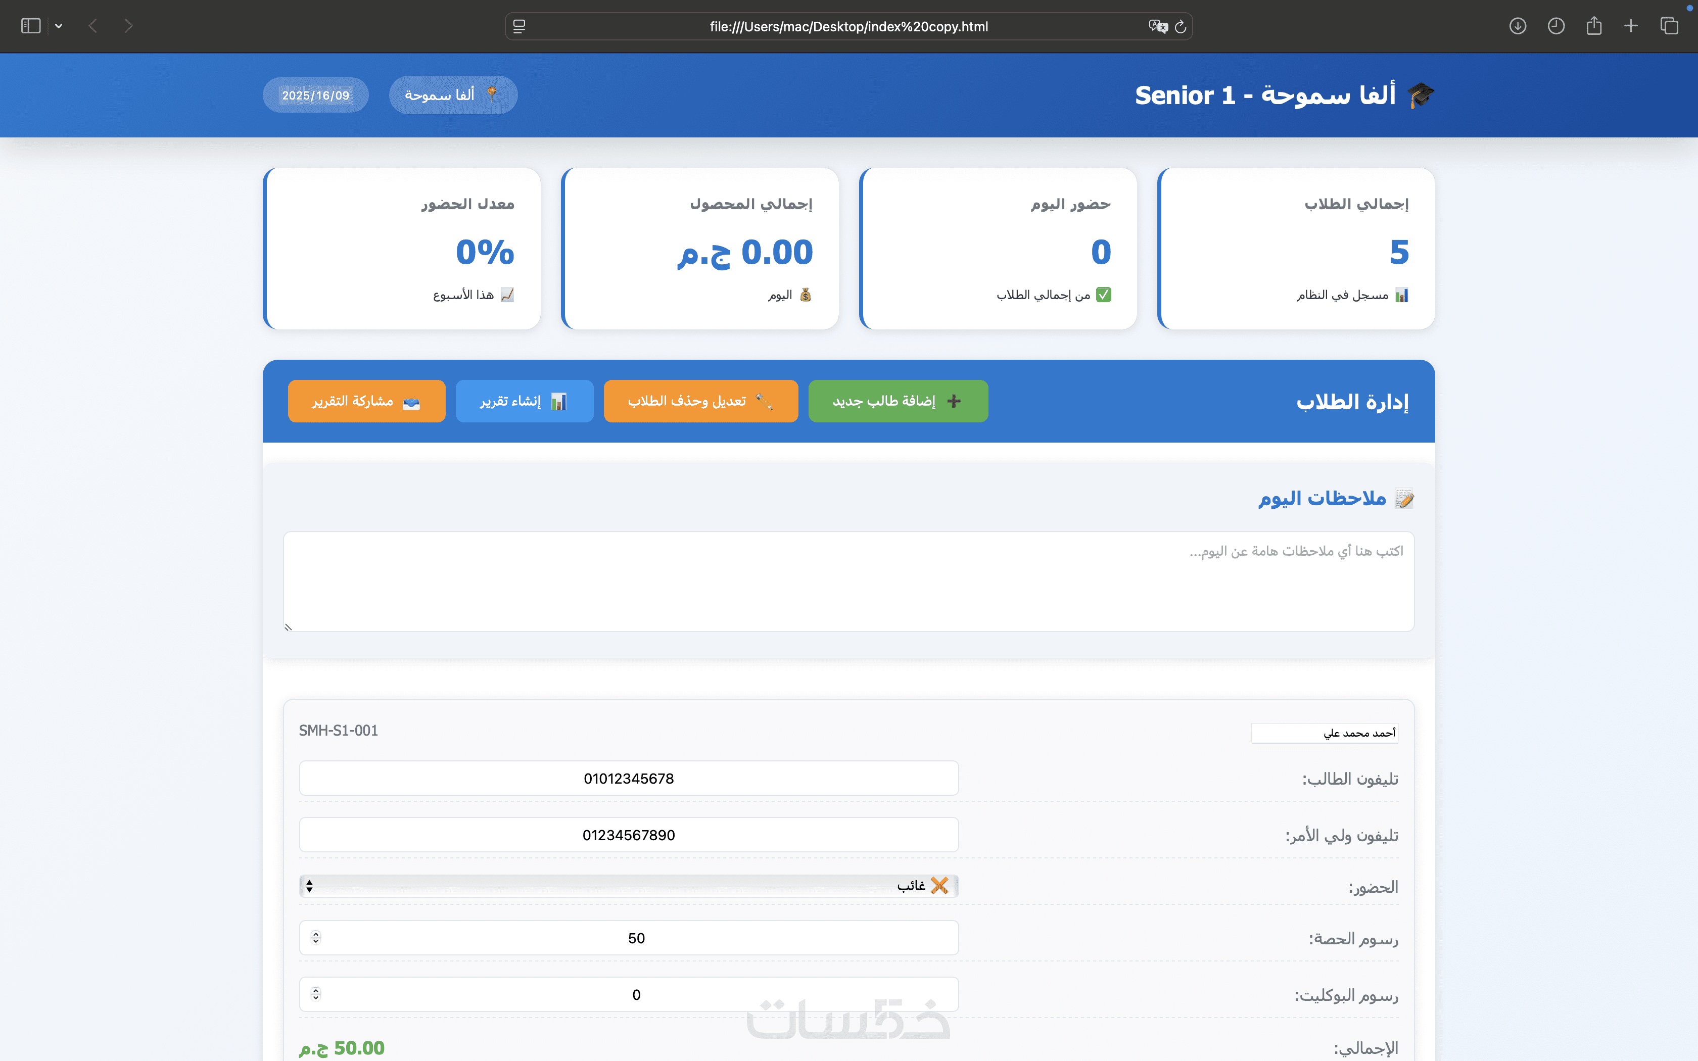Open a new tab with plus icon
Screen dimensions: 1698x1061
click(1631, 26)
